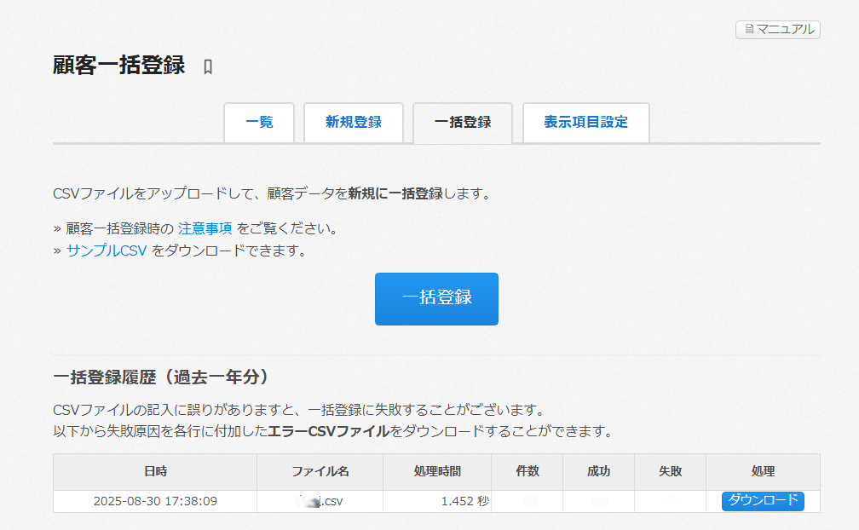Click the 処理 column header
Image resolution: width=859 pixels, height=530 pixels.
(x=763, y=472)
